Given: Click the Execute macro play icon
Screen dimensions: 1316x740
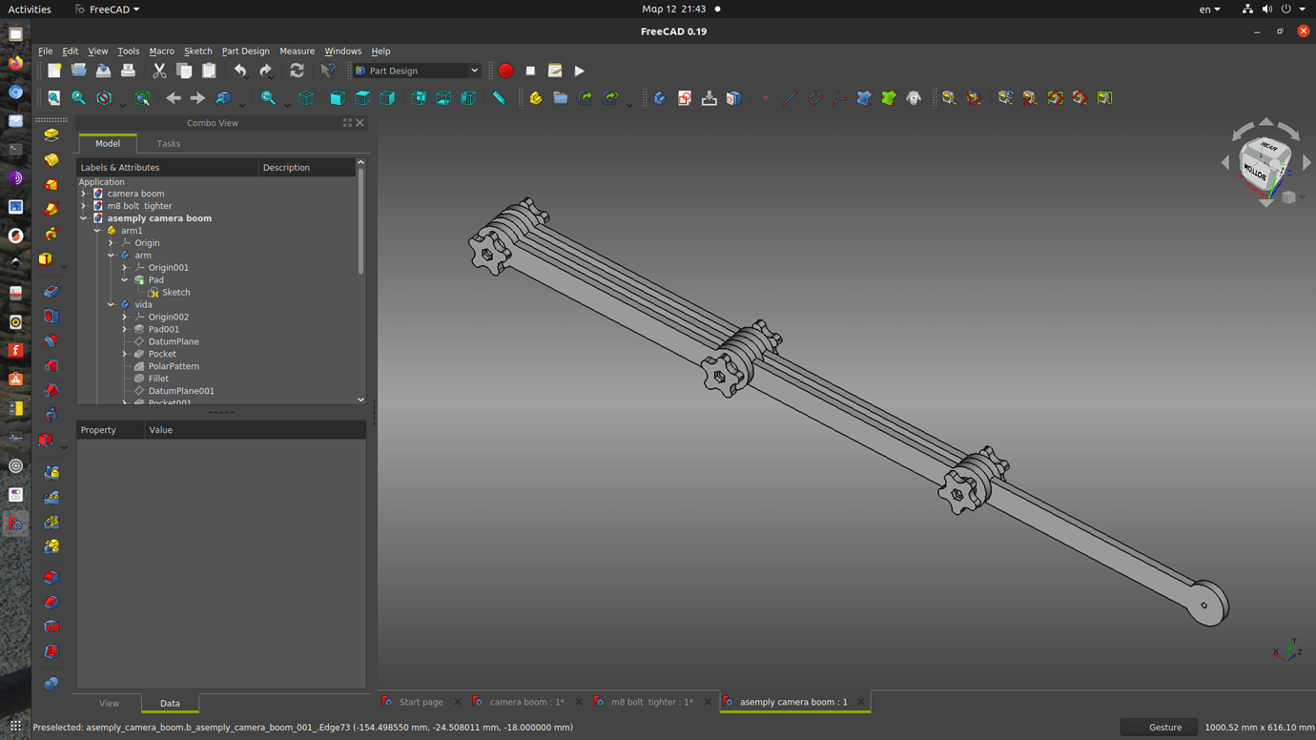Looking at the screenshot, I should coord(579,71).
